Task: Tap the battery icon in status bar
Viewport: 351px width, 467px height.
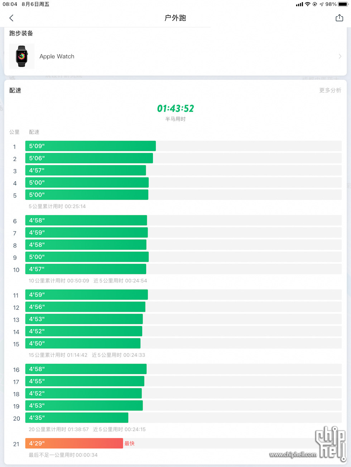Action: [x=343, y=4]
